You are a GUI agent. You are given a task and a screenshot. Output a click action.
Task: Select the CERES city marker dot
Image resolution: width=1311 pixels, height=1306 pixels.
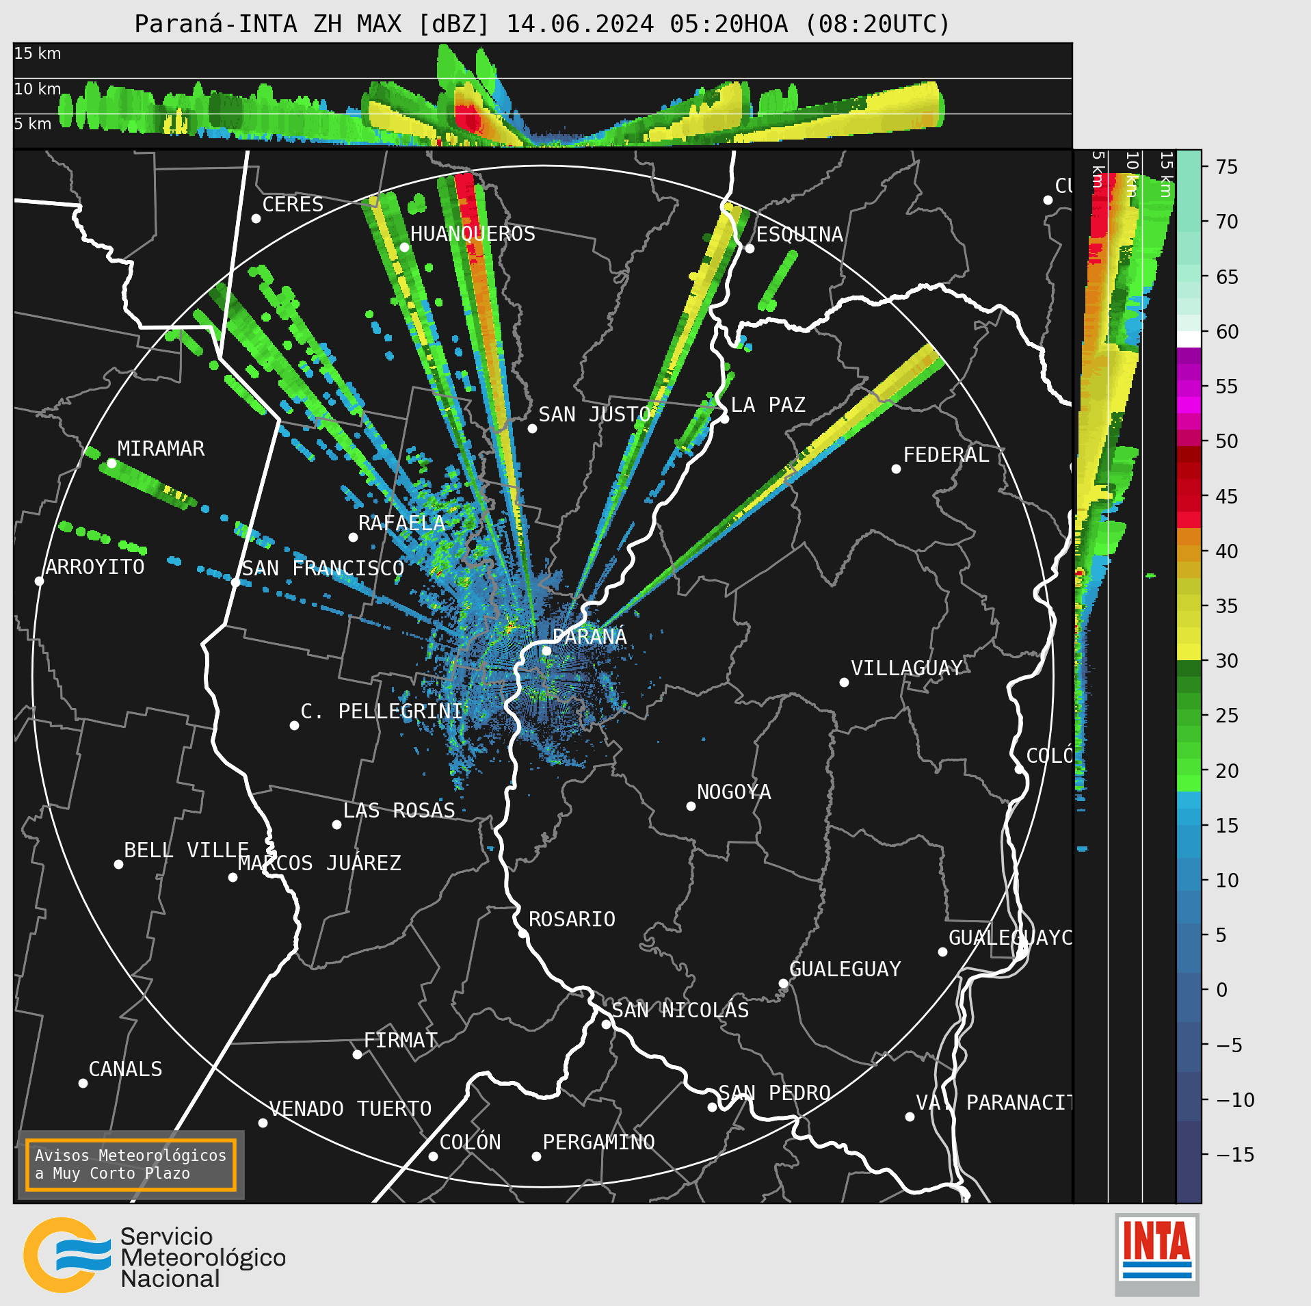pos(256,218)
